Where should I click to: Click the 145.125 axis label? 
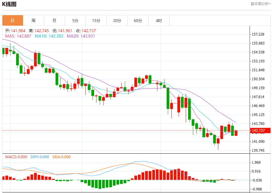point(258,115)
